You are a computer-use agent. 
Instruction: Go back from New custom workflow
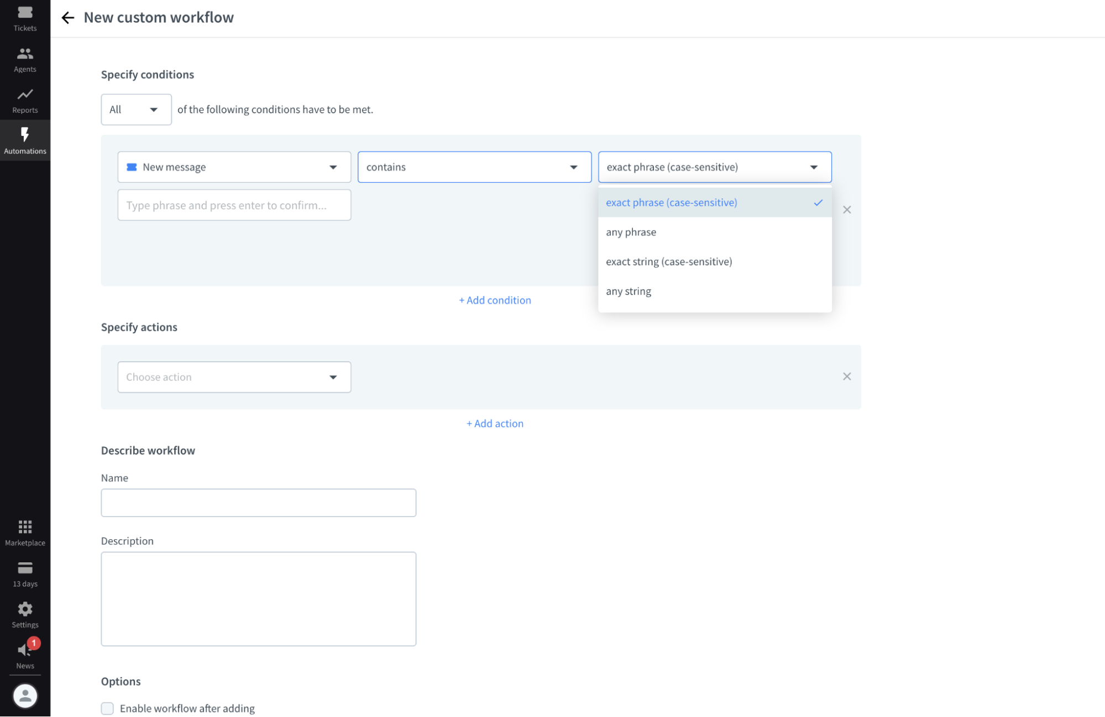pos(67,18)
